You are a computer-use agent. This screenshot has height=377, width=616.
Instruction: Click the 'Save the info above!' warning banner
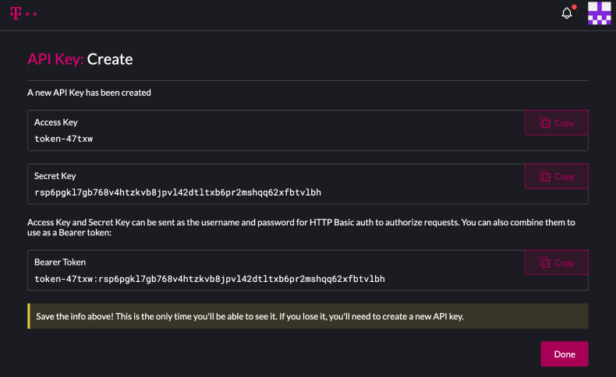pyautogui.click(x=308, y=316)
